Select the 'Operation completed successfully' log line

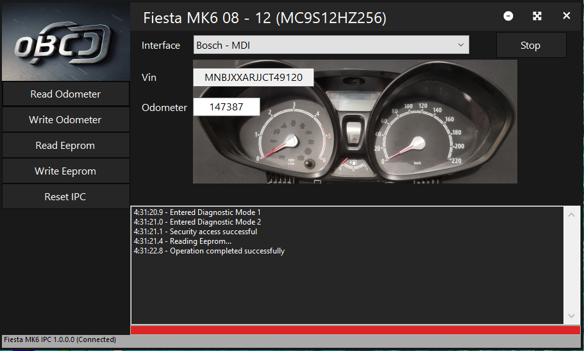coord(209,251)
